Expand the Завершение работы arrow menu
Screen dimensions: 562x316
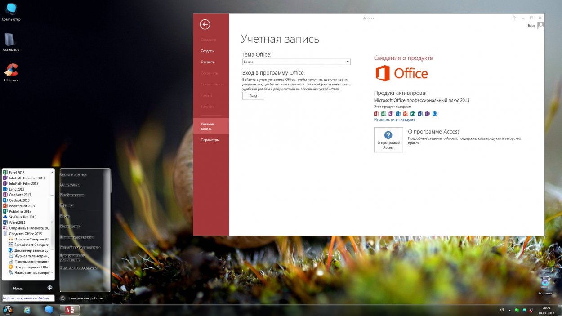click(x=107, y=298)
